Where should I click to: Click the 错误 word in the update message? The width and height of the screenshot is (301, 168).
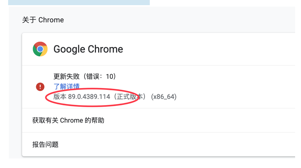(x=93, y=76)
